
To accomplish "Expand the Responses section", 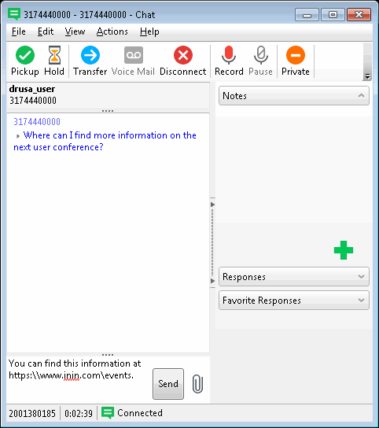I will [x=294, y=277].
